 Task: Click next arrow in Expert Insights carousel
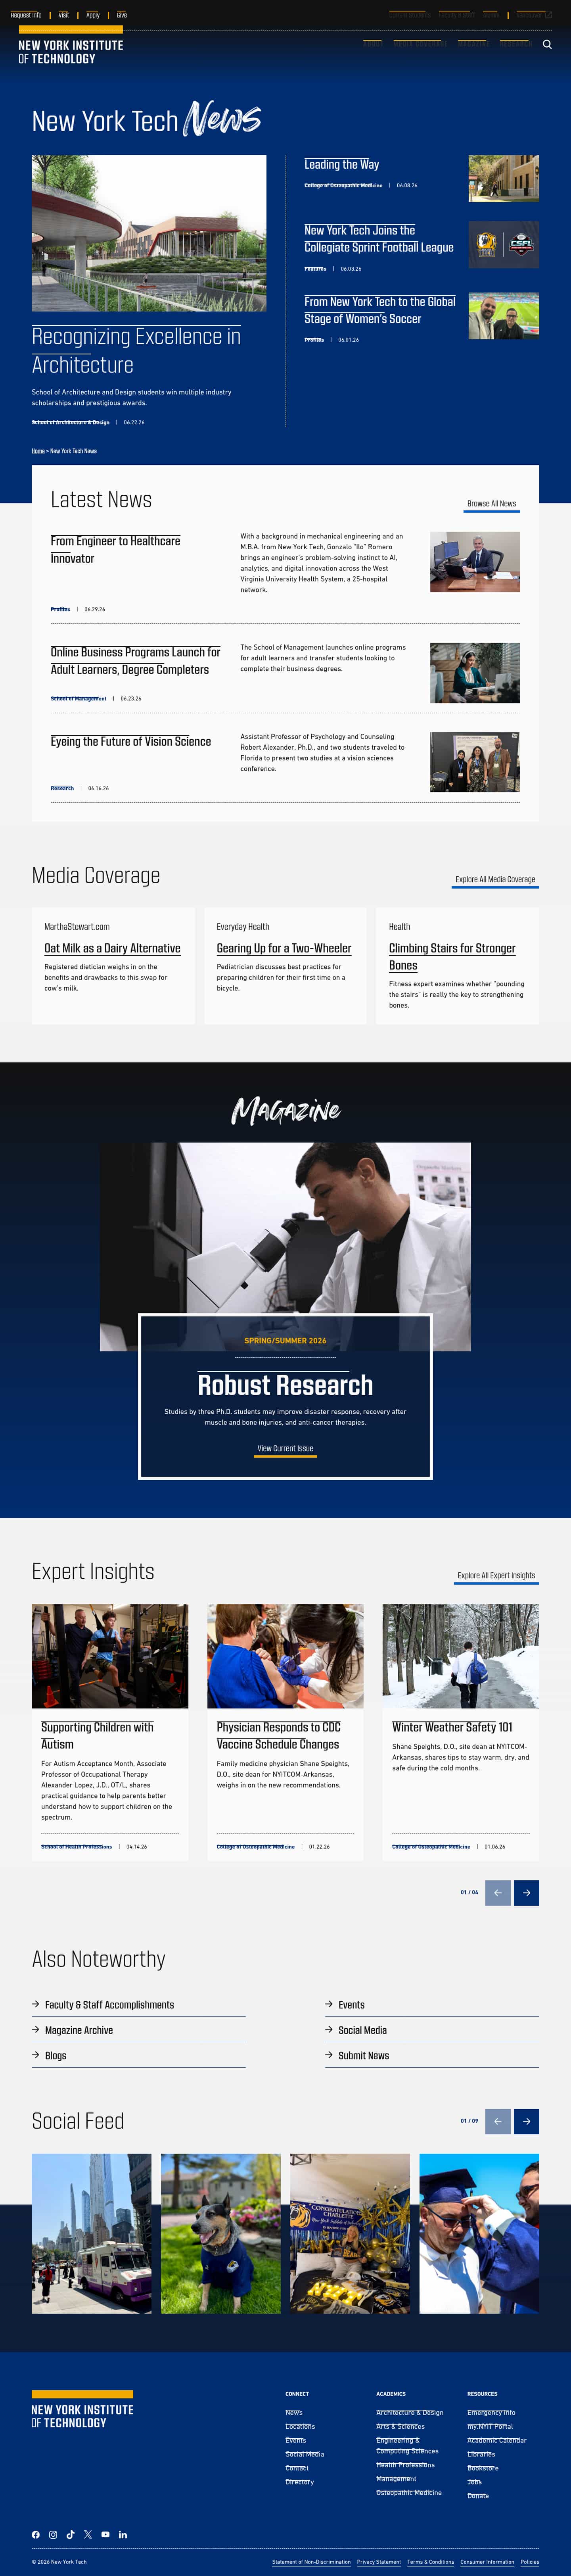point(526,1892)
